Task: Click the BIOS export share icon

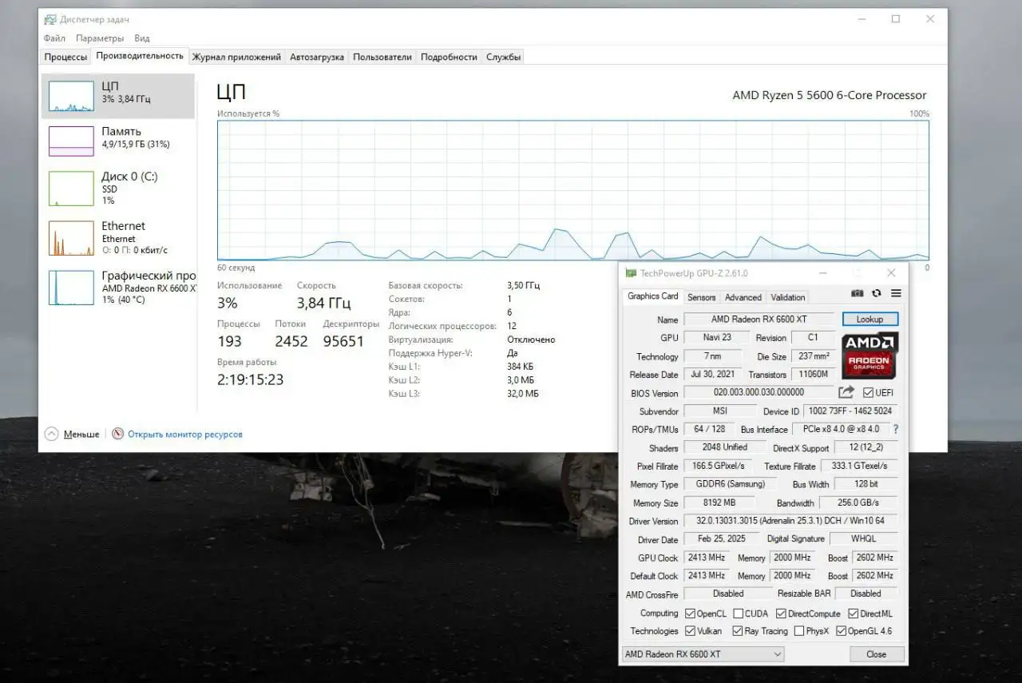Action: click(x=846, y=392)
